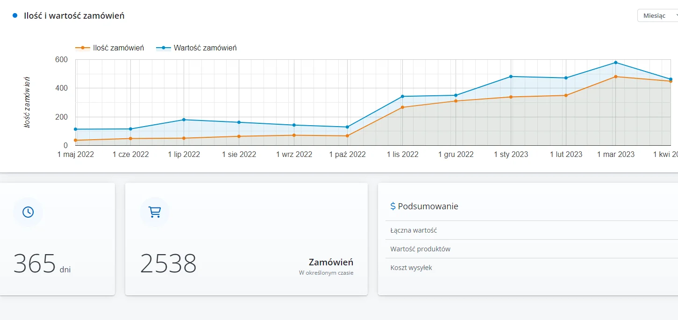Select the Łączna wartość summary row

pyautogui.click(x=414, y=230)
